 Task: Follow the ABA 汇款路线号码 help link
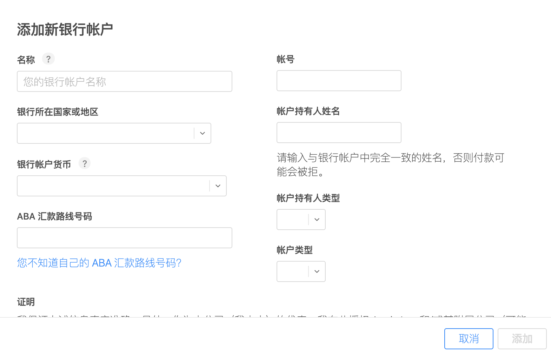99,263
